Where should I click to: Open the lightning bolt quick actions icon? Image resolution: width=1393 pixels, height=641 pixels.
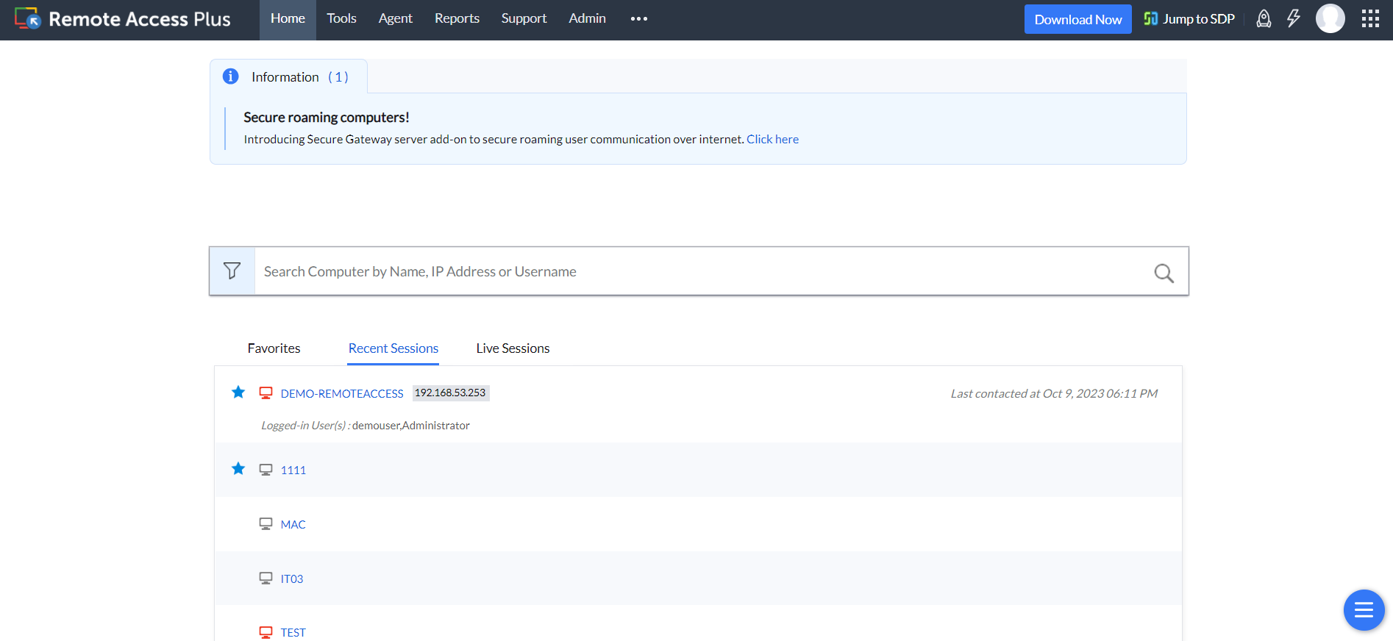pos(1294,19)
